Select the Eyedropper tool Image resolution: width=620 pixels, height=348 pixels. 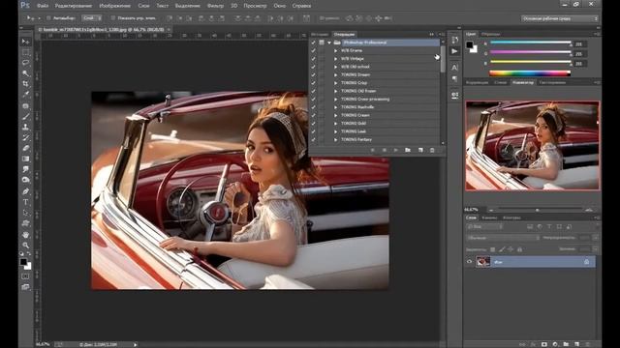tap(26, 95)
